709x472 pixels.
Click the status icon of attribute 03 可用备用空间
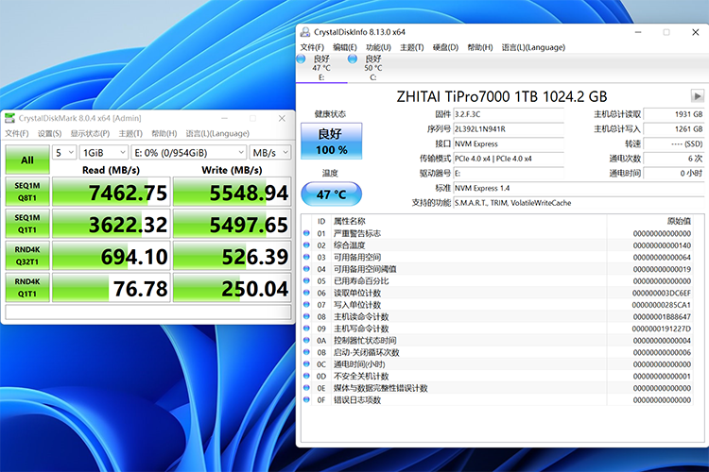click(306, 257)
